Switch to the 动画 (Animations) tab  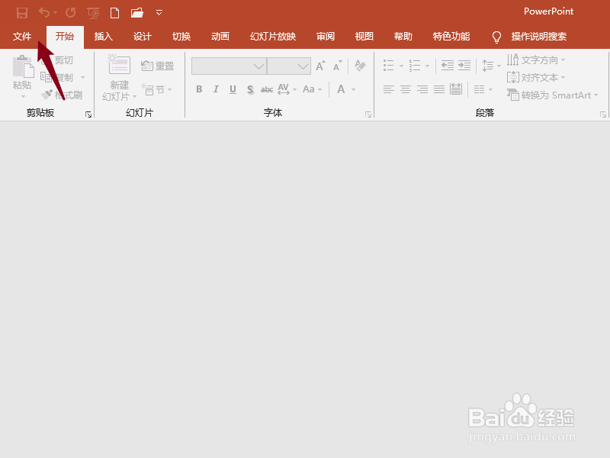click(x=220, y=37)
